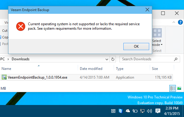Open the Action Center notifications icon
The width and height of the screenshot is (184, 117).
(158, 111)
